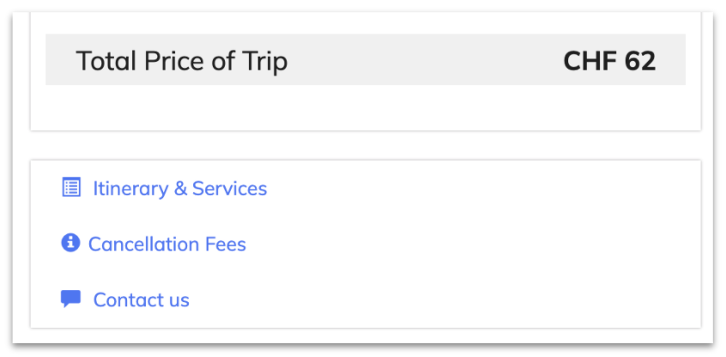Click the cancellation info circle icon

(x=70, y=243)
